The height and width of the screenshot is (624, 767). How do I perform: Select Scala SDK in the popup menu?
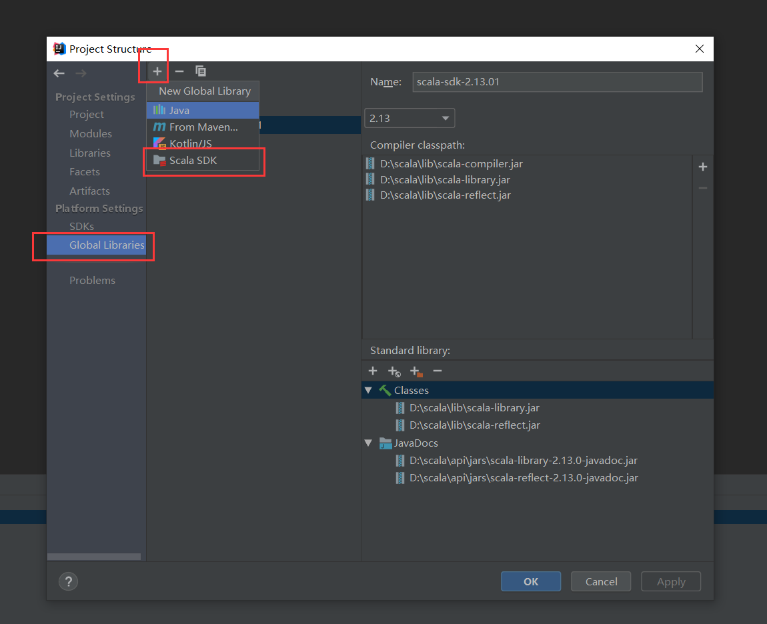(203, 161)
